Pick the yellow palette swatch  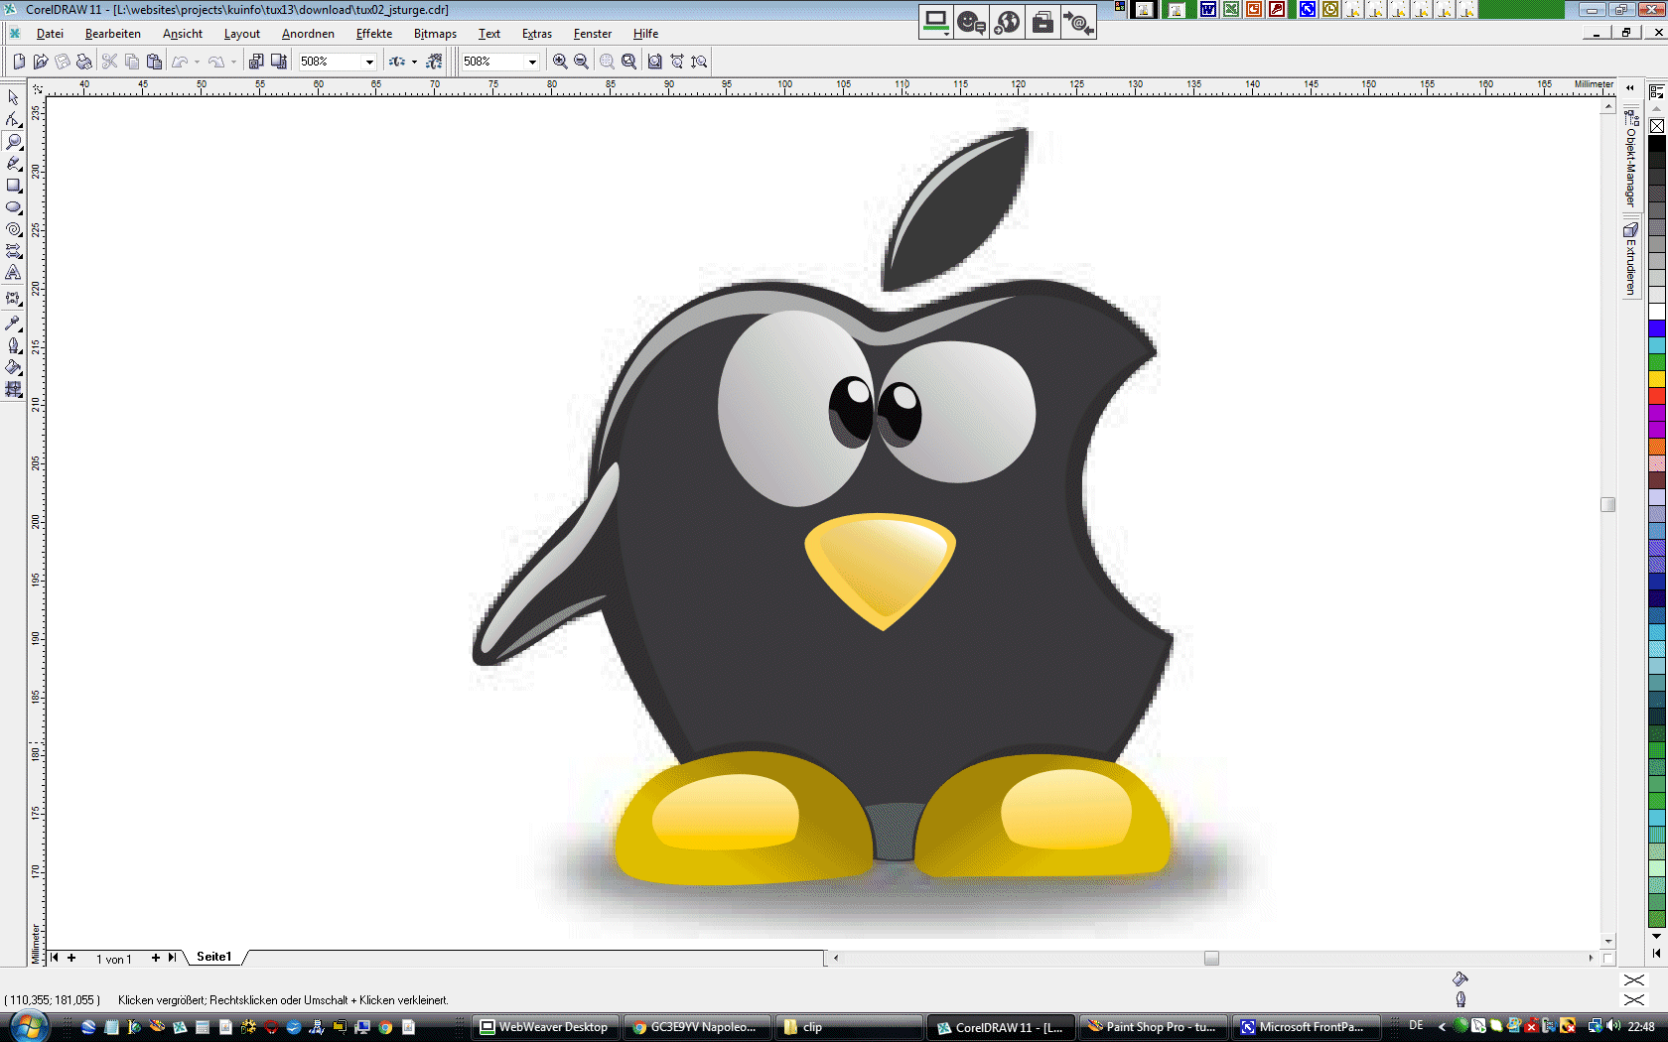tap(1657, 379)
